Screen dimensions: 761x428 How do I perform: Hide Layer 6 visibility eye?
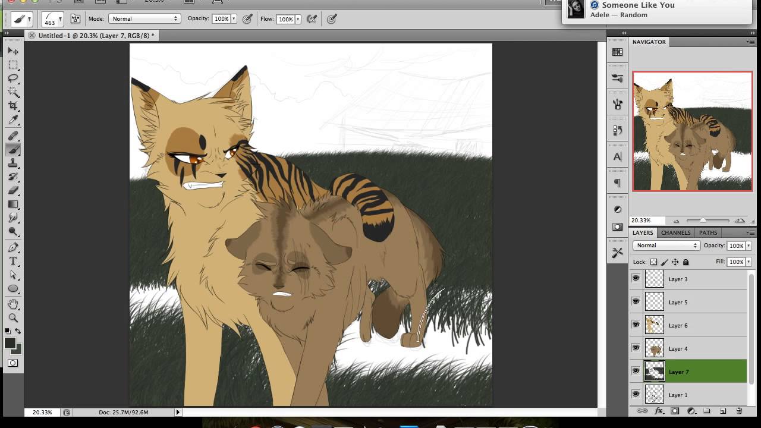(636, 325)
